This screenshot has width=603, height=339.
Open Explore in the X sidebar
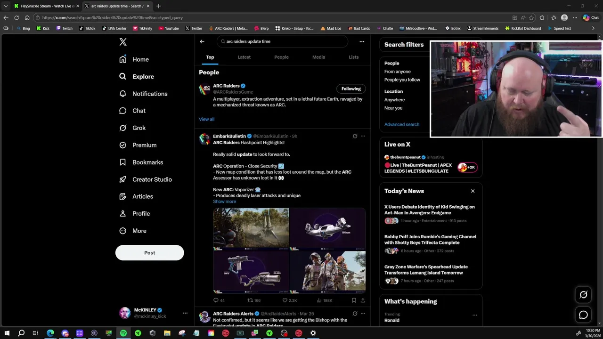click(x=137, y=76)
